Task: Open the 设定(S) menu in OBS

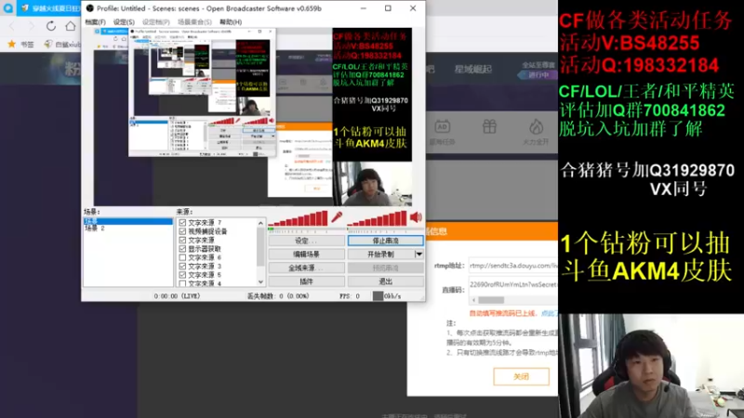Action: pos(124,21)
